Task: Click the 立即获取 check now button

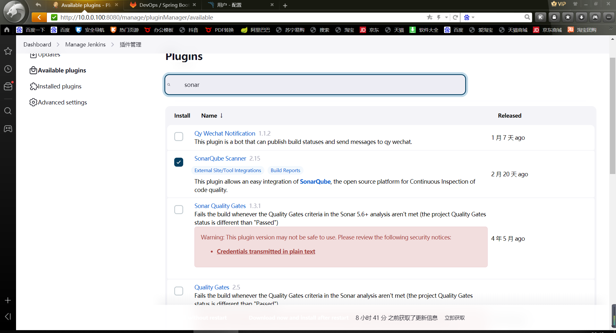Action: pyautogui.click(x=455, y=318)
